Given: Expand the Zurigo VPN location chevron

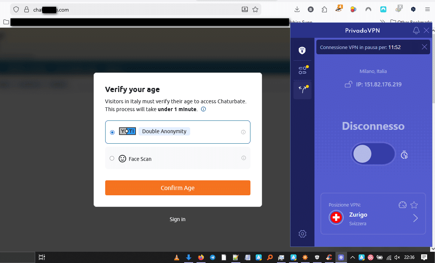Looking at the screenshot, I should (x=415, y=218).
